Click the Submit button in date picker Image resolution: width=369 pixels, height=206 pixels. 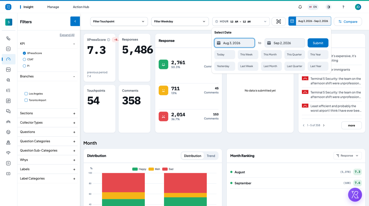click(318, 43)
